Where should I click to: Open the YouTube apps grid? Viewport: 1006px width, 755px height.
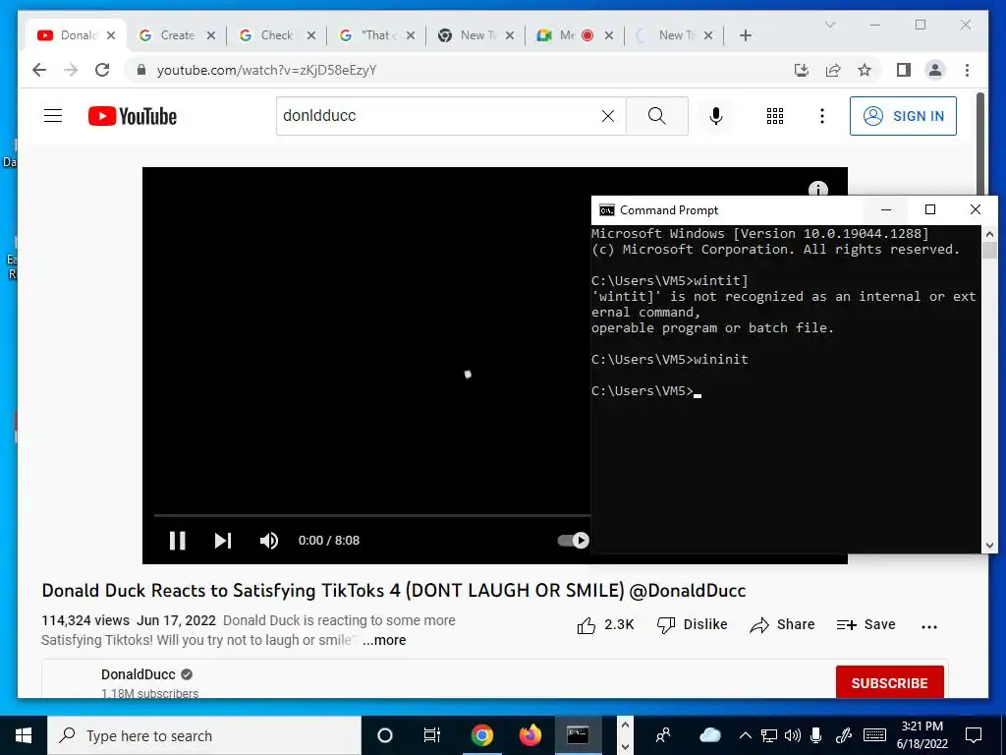point(774,116)
